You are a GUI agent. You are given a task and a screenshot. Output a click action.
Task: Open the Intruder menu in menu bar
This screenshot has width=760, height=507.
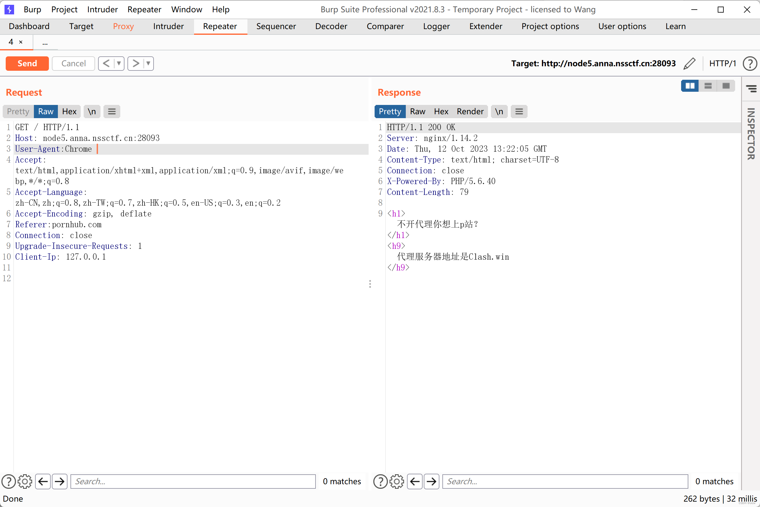[102, 9]
